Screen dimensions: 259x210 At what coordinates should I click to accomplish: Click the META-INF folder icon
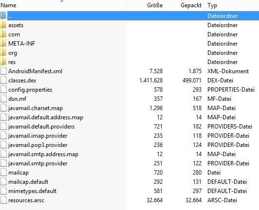point(3,44)
